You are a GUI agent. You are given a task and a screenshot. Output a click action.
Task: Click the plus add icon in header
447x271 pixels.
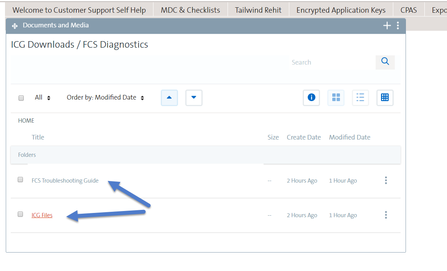coord(387,25)
